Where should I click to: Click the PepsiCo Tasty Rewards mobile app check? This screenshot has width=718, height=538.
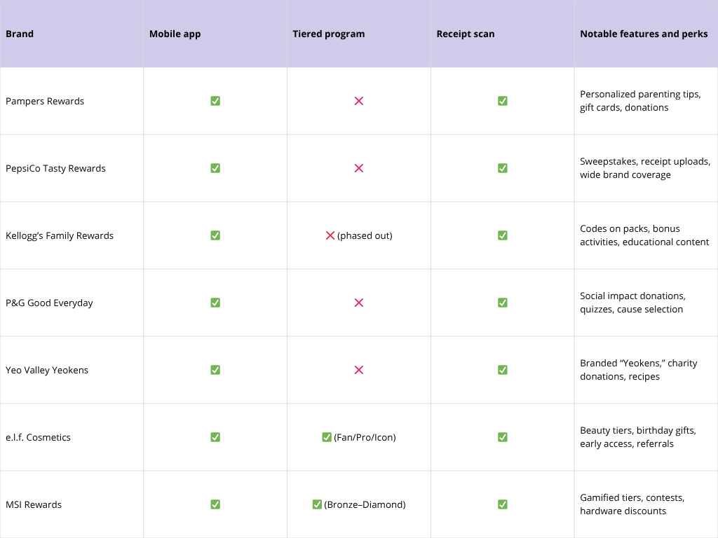(x=215, y=168)
